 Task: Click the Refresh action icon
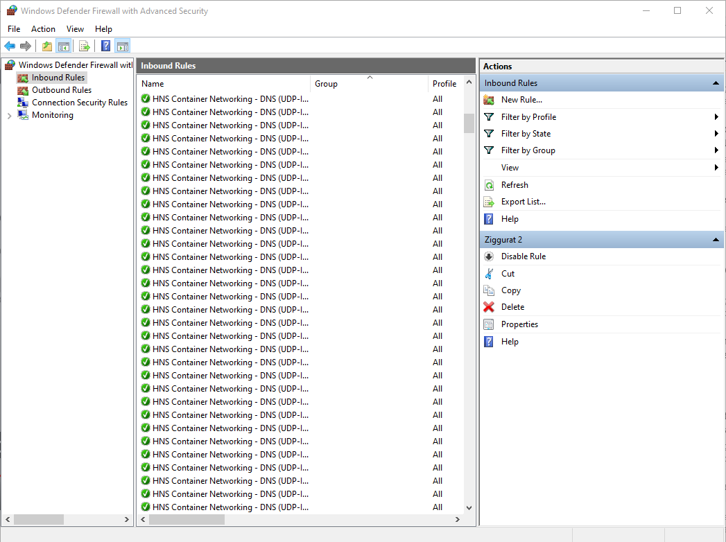point(489,185)
